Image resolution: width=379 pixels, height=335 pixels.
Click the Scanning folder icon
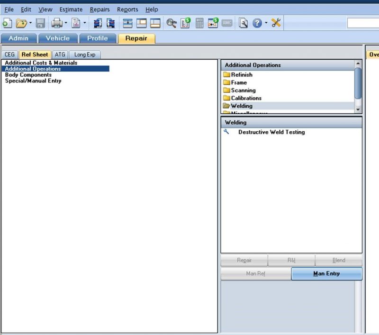(226, 90)
